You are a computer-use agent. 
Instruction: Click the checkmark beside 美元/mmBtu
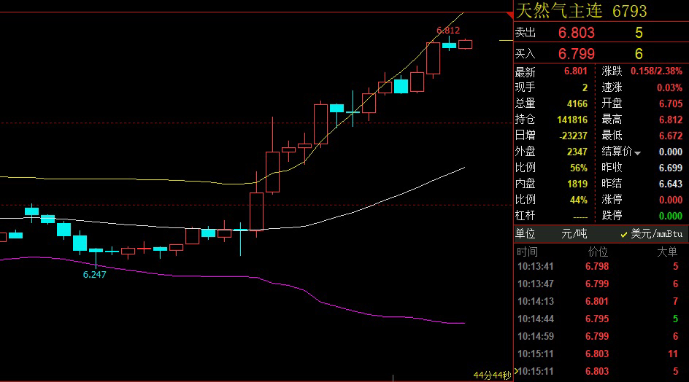[623, 235]
